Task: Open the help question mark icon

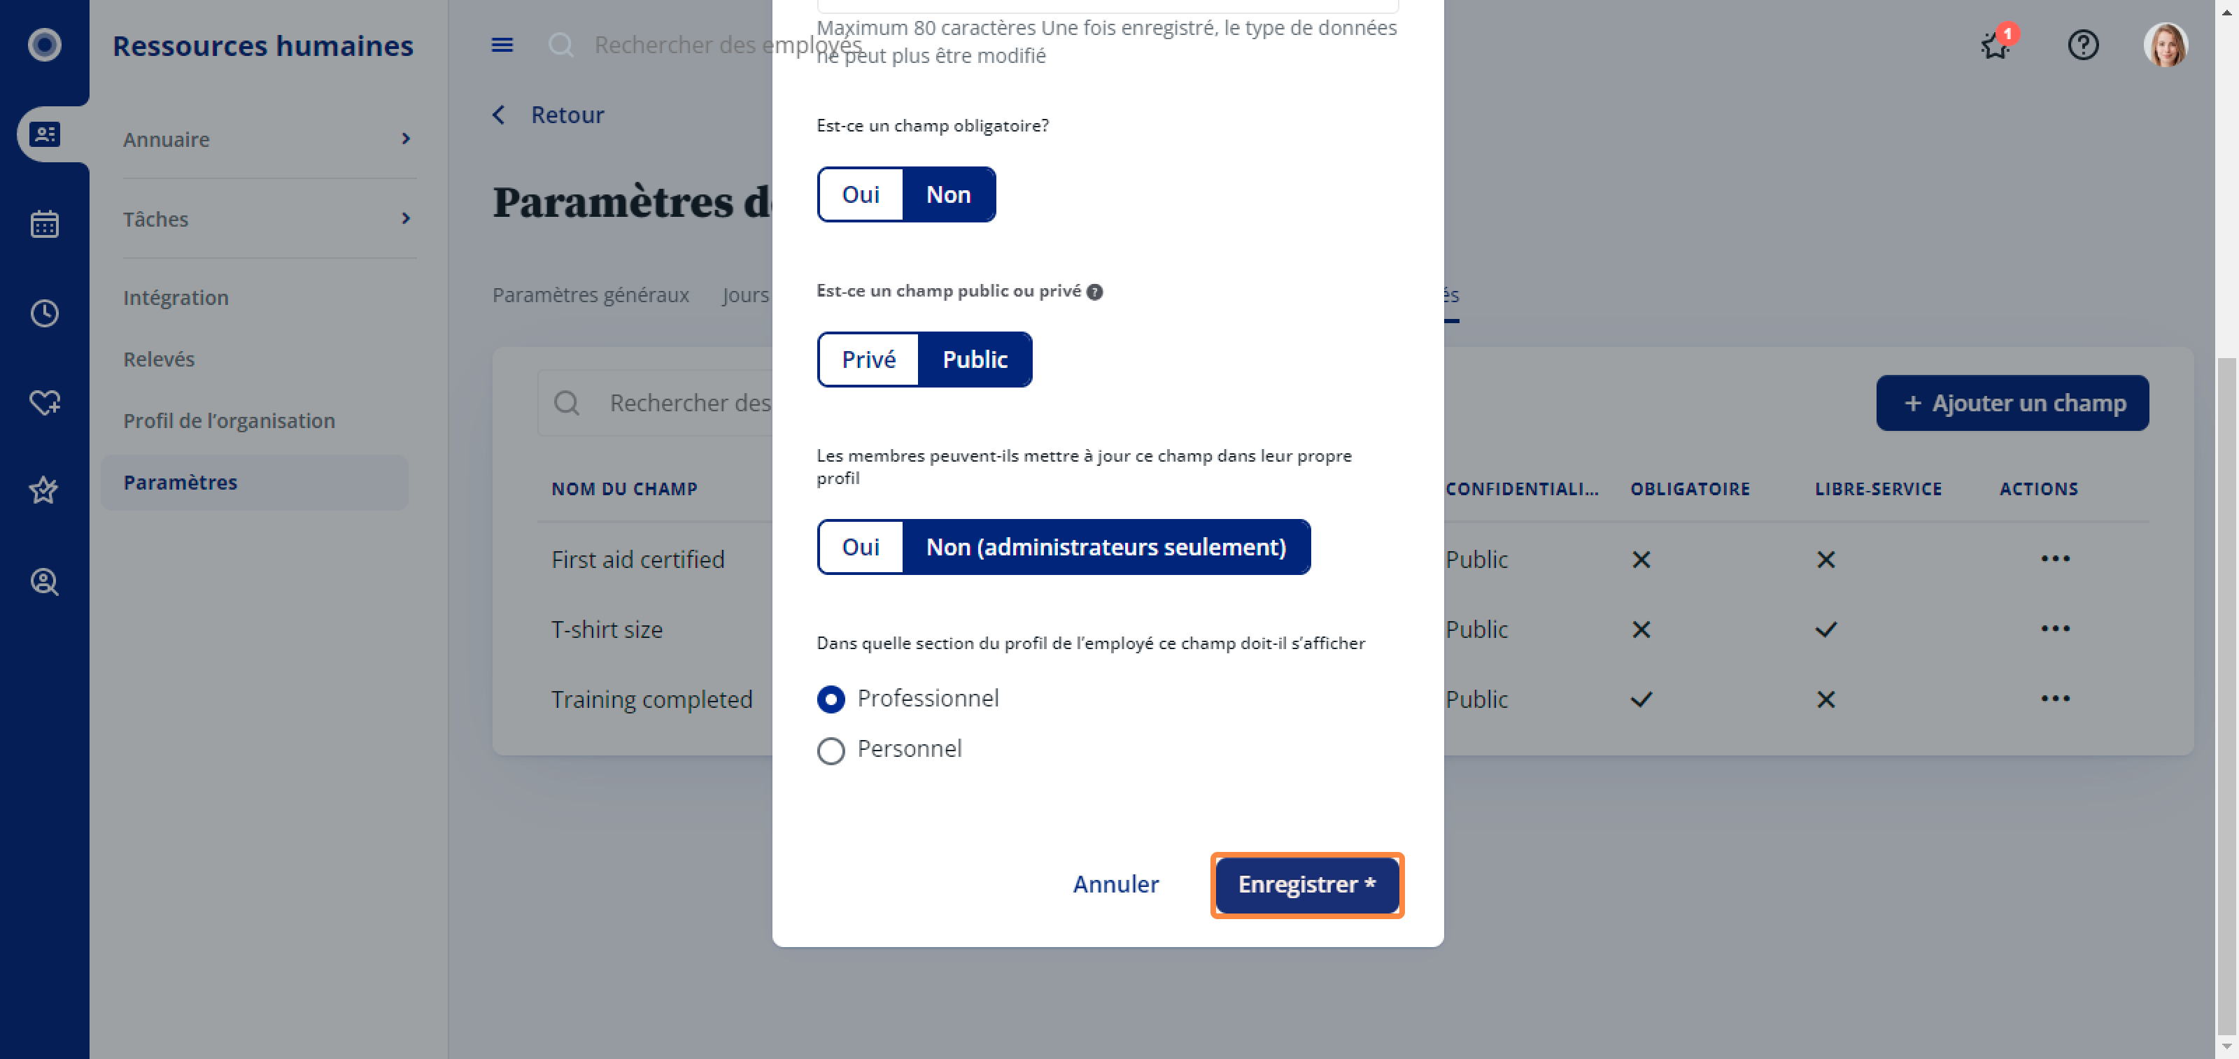Action: click(2082, 44)
